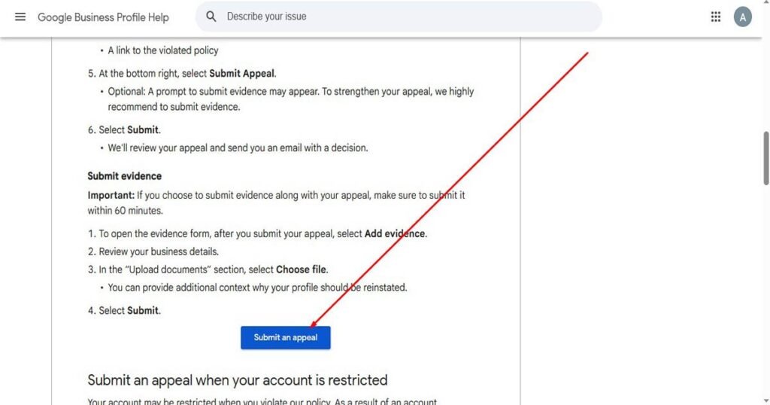Click the bold 'Choose file' text
This screenshot has width=770, height=405.
[x=301, y=269]
